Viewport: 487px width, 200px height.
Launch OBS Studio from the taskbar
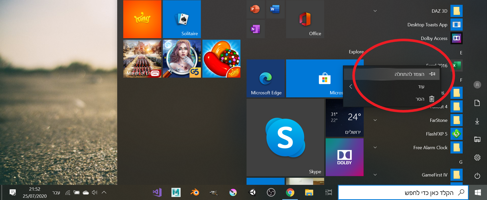pos(271,193)
